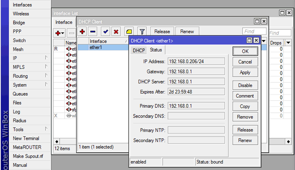Open New Terminal from sidebar
The height and width of the screenshot is (170, 295).
(26, 138)
